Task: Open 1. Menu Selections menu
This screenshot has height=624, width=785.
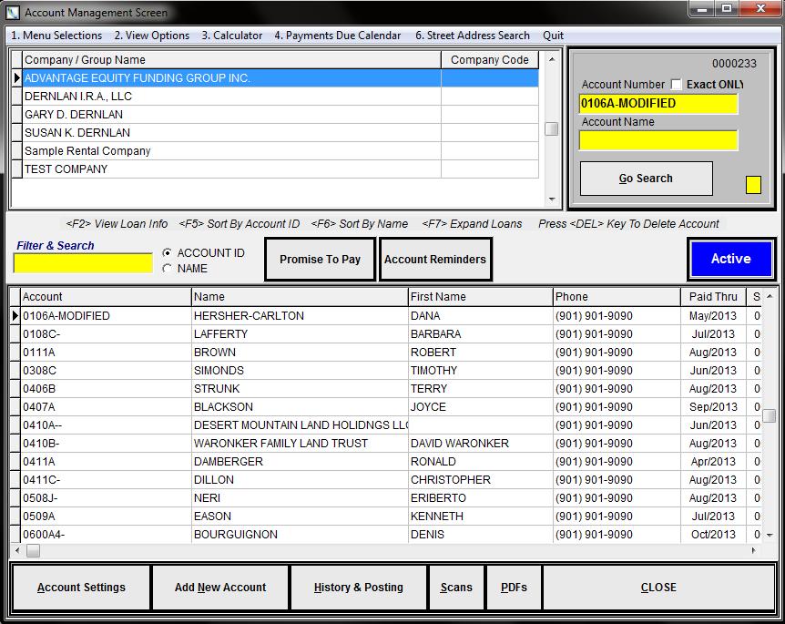Action: pyautogui.click(x=56, y=36)
